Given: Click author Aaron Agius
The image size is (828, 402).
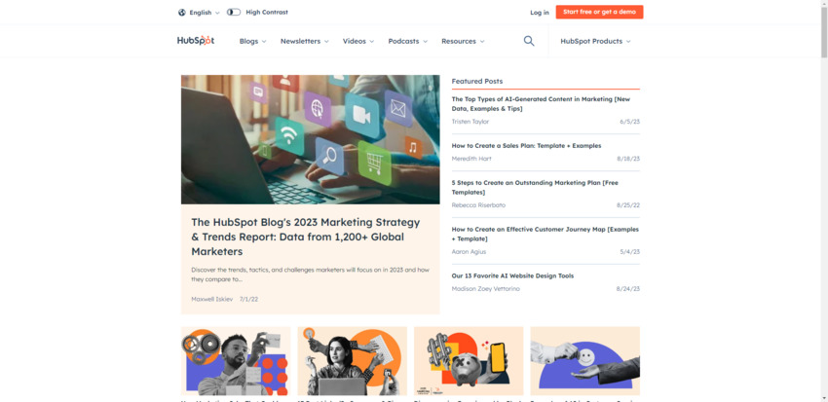Looking at the screenshot, I should coord(469,252).
